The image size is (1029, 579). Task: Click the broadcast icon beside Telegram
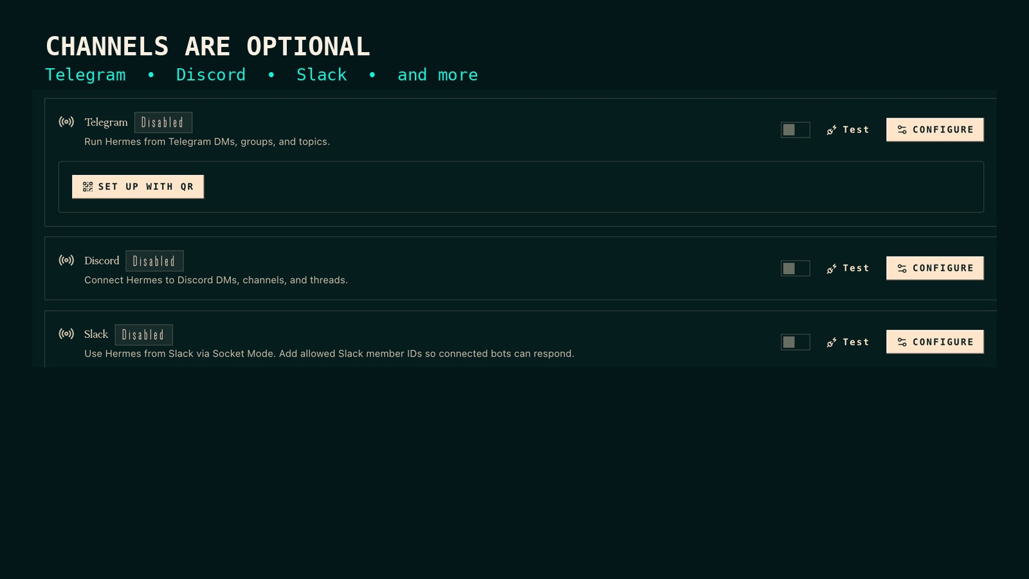coord(66,122)
